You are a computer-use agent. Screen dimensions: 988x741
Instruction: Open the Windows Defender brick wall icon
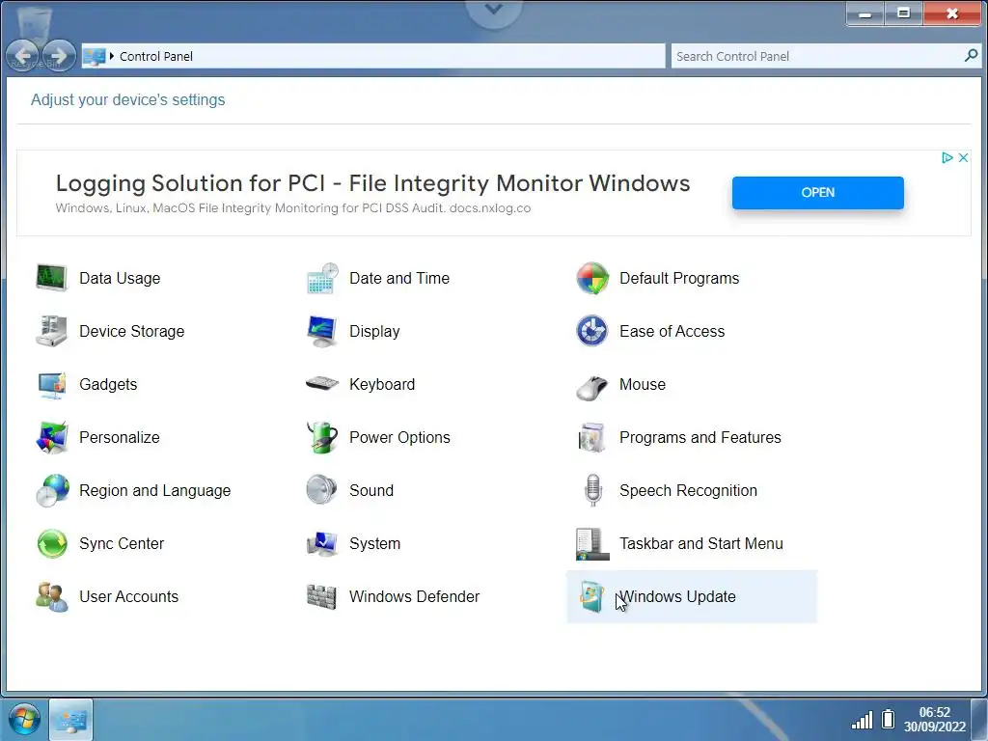[x=322, y=596]
